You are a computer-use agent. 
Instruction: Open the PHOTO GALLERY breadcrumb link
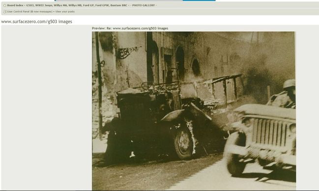point(144,5)
